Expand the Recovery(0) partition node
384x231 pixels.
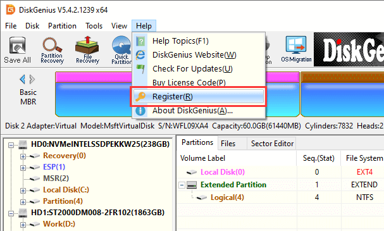[x=23, y=156]
